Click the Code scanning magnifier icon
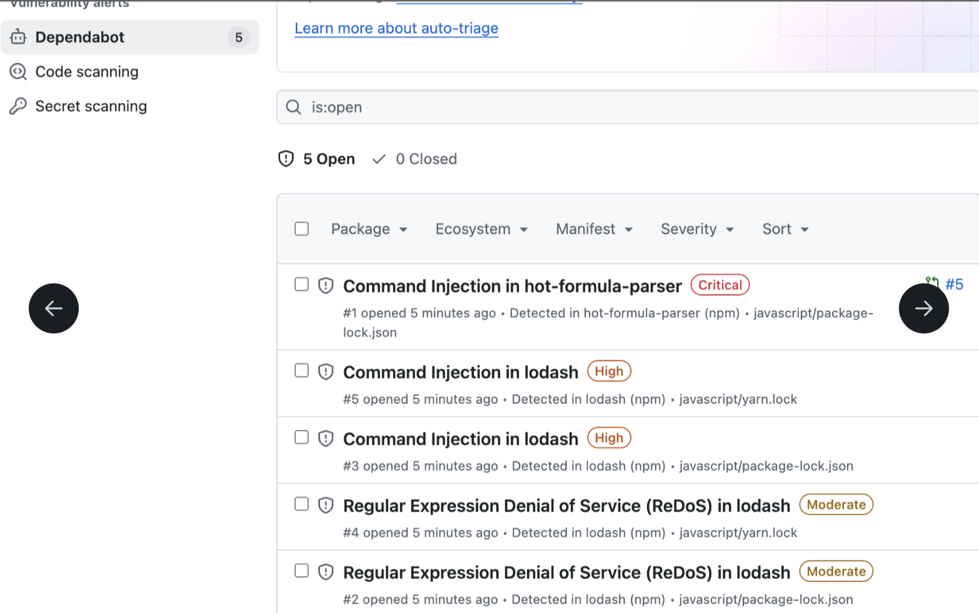This screenshot has width=979, height=613. [x=18, y=71]
